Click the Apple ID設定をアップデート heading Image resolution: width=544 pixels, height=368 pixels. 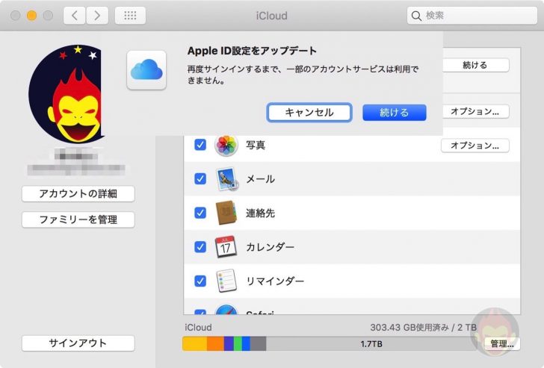[x=252, y=51]
